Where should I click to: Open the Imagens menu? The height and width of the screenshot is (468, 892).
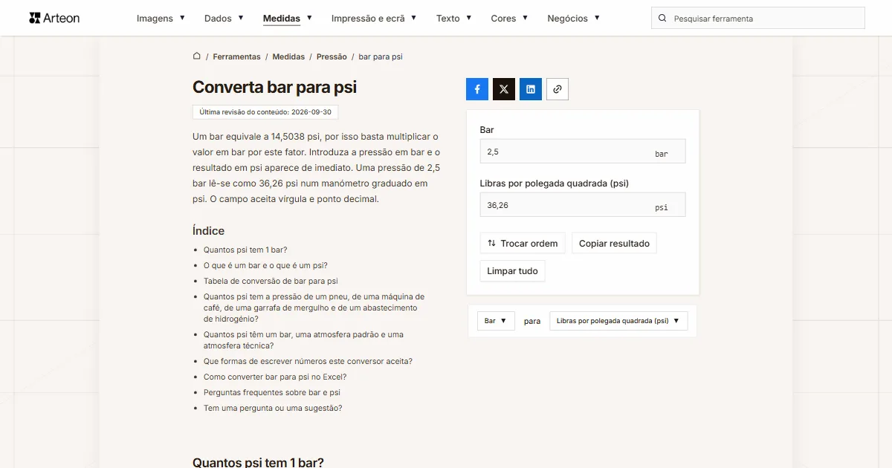pos(161,19)
